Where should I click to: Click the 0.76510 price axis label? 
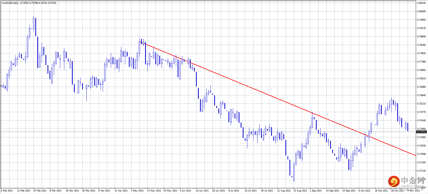pos(422,79)
